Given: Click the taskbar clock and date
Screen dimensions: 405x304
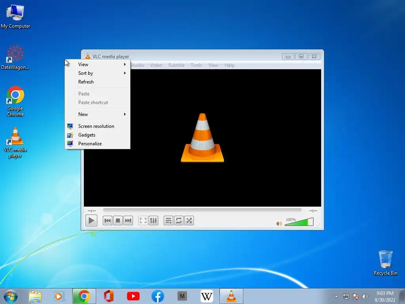Looking at the screenshot, I should click(385, 296).
